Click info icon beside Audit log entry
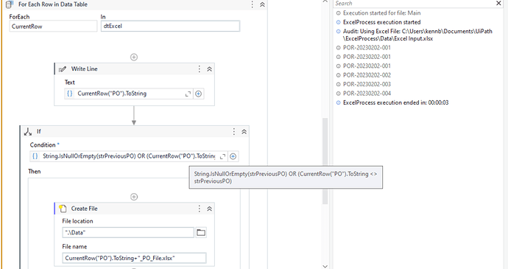 pos(338,32)
